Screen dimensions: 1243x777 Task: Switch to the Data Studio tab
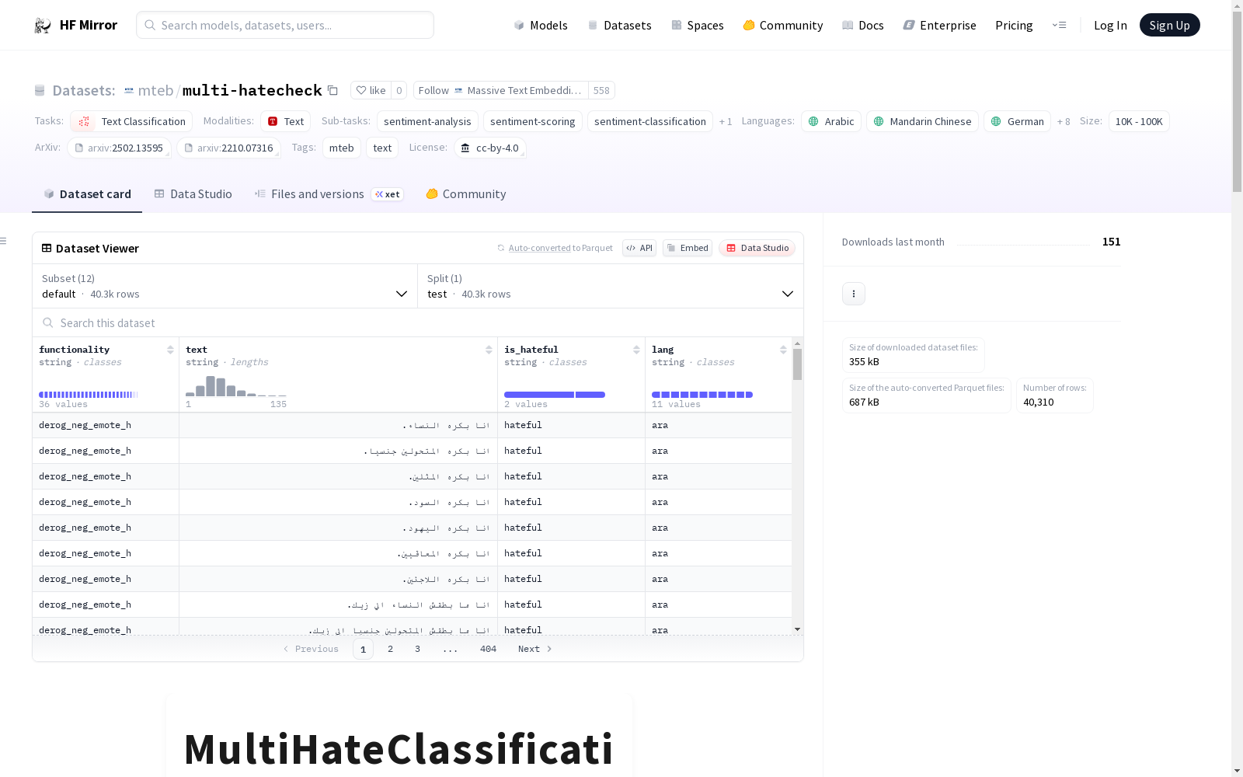[193, 194]
